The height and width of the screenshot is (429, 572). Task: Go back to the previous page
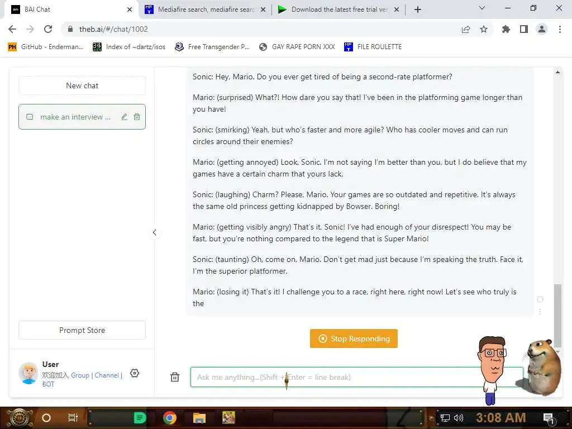pyautogui.click(x=12, y=29)
